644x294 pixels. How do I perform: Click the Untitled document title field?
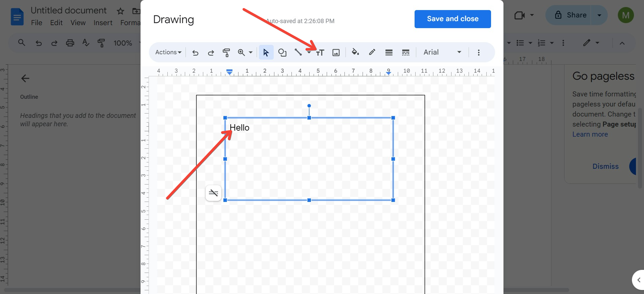[68, 10]
